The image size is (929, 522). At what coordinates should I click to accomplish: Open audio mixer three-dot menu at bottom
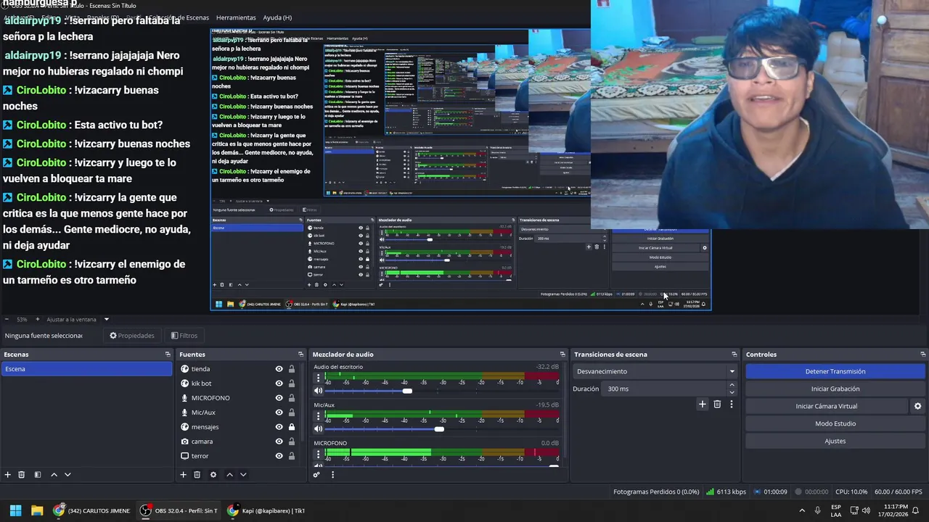click(332, 475)
